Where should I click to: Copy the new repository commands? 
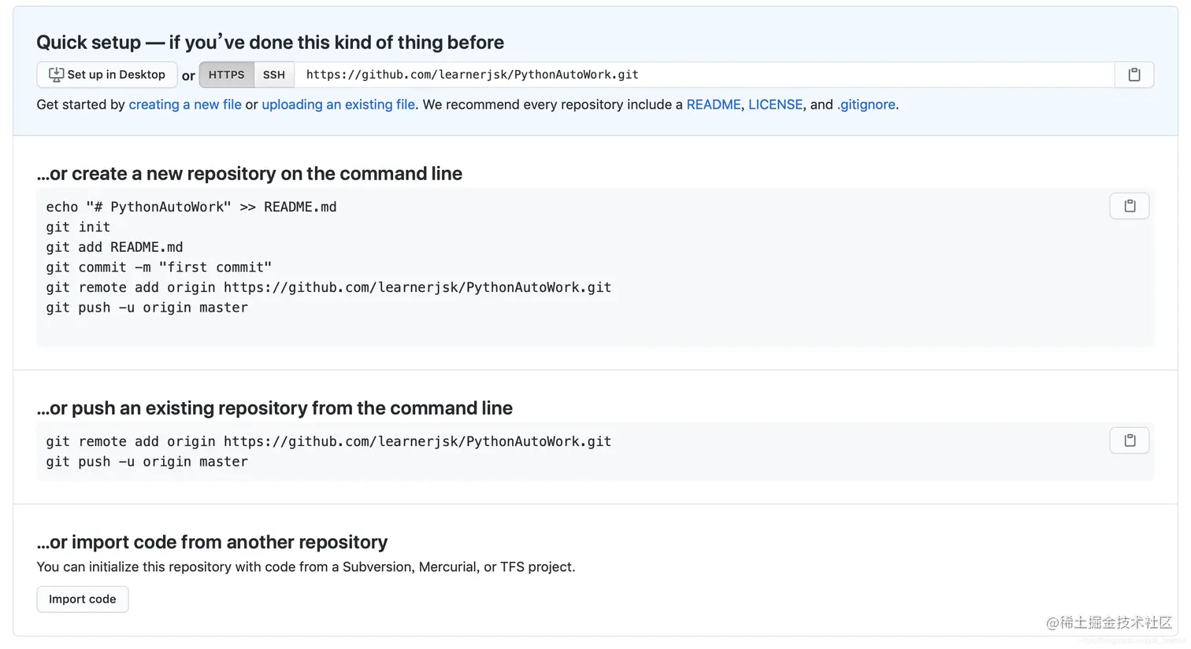pyautogui.click(x=1130, y=206)
